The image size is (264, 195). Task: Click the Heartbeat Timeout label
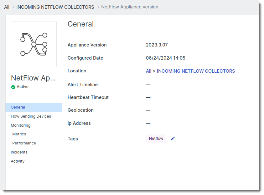click(88, 97)
